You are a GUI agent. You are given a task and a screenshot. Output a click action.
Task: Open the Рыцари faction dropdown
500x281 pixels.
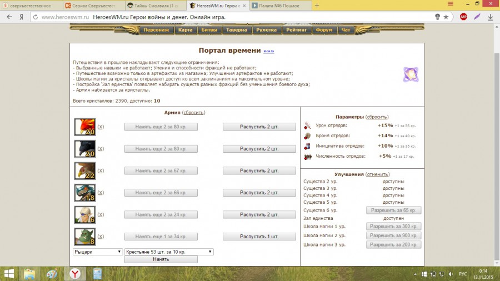coord(98,252)
